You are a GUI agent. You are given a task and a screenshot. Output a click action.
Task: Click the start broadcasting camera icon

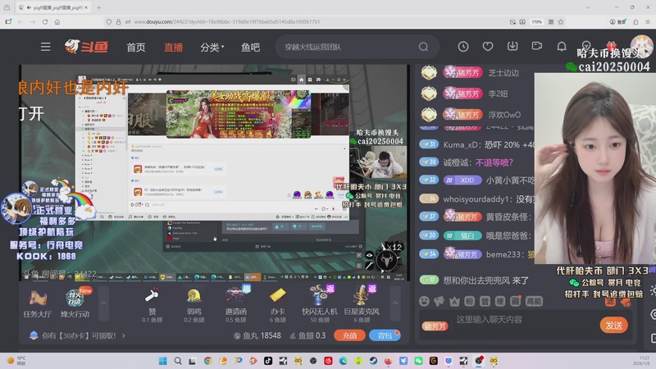coord(537,47)
